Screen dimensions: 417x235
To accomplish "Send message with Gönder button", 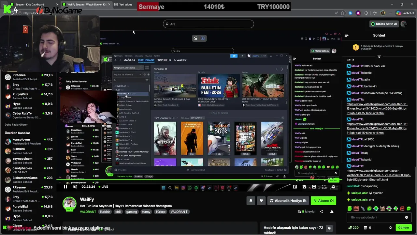I will 403,227.
